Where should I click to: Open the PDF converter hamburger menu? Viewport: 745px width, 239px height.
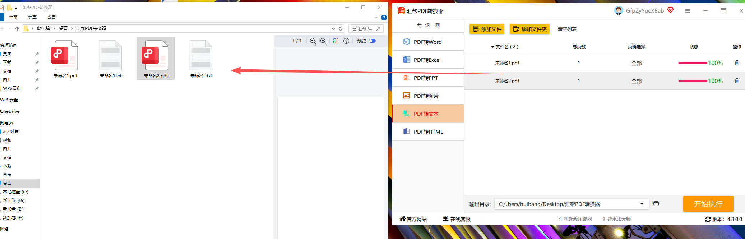point(687,11)
